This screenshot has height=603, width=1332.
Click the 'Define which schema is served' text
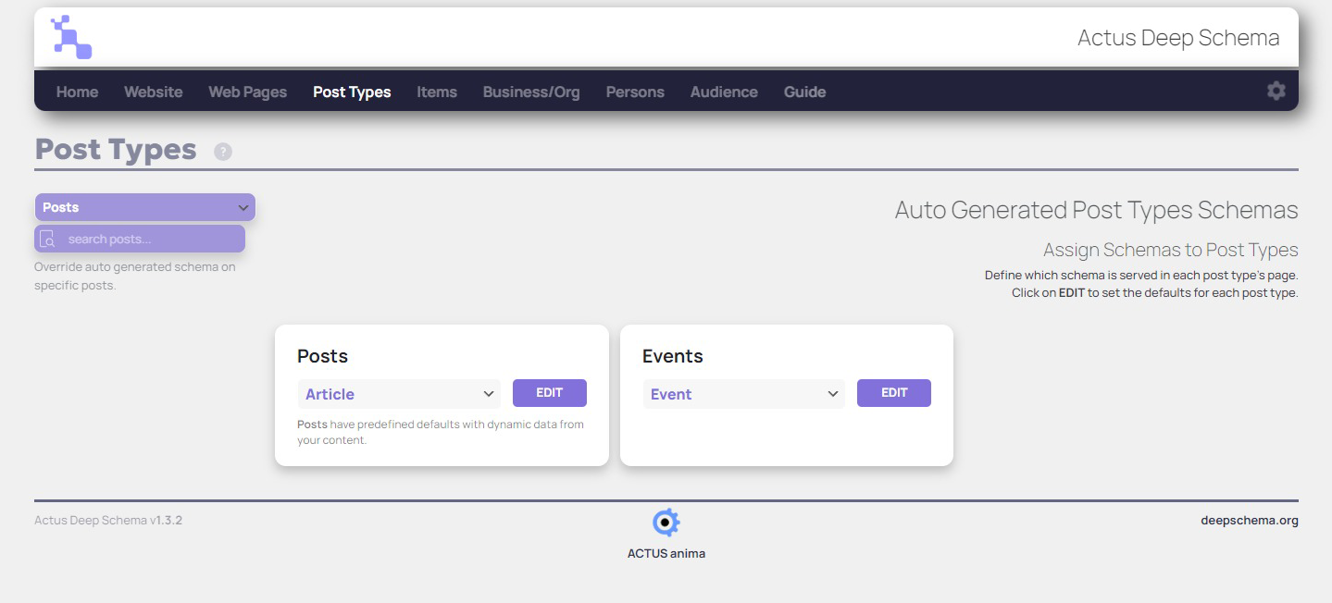click(x=1141, y=276)
